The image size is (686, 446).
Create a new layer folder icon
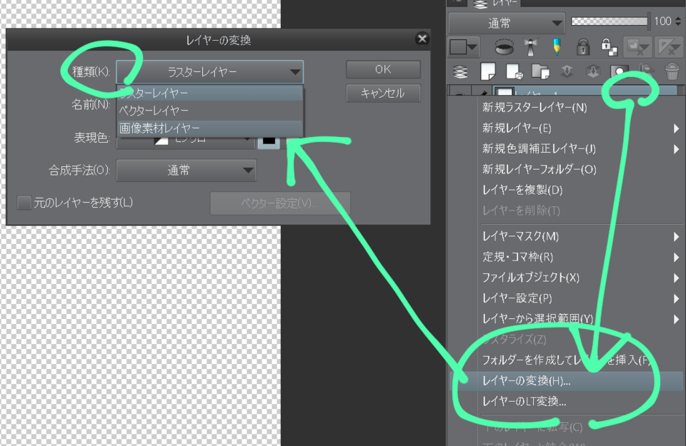pyautogui.click(x=540, y=71)
